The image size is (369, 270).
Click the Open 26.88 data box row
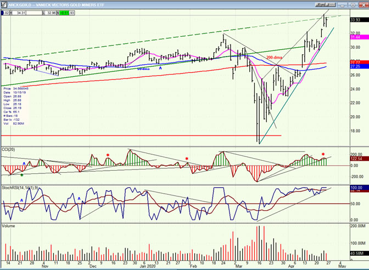12,97
